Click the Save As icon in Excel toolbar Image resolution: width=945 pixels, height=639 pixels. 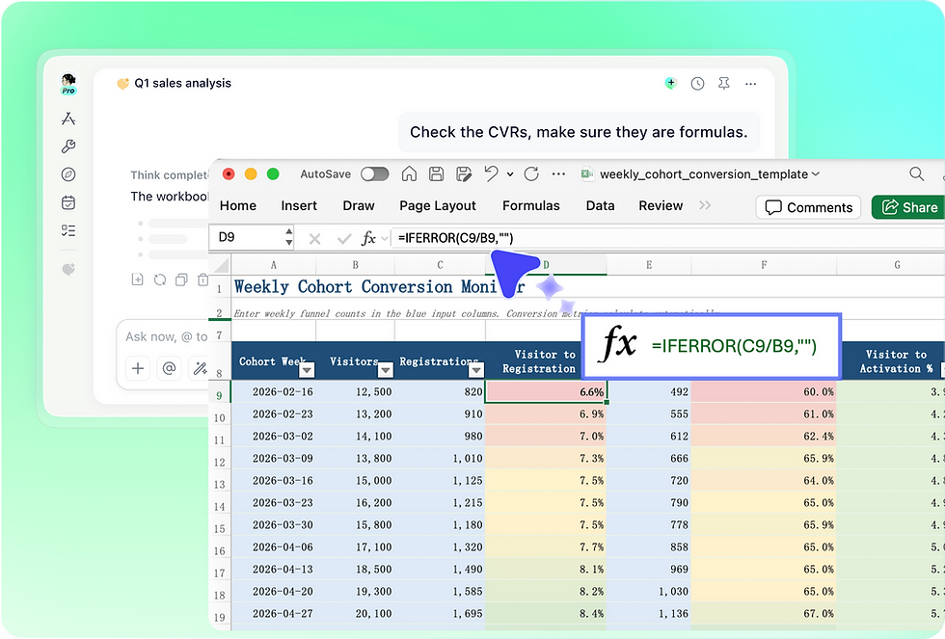(x=464, y=174)
